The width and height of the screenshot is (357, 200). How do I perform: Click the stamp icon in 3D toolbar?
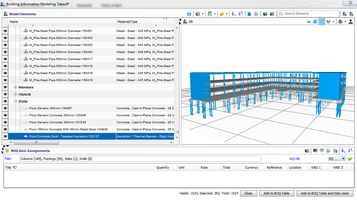point(351,22)
